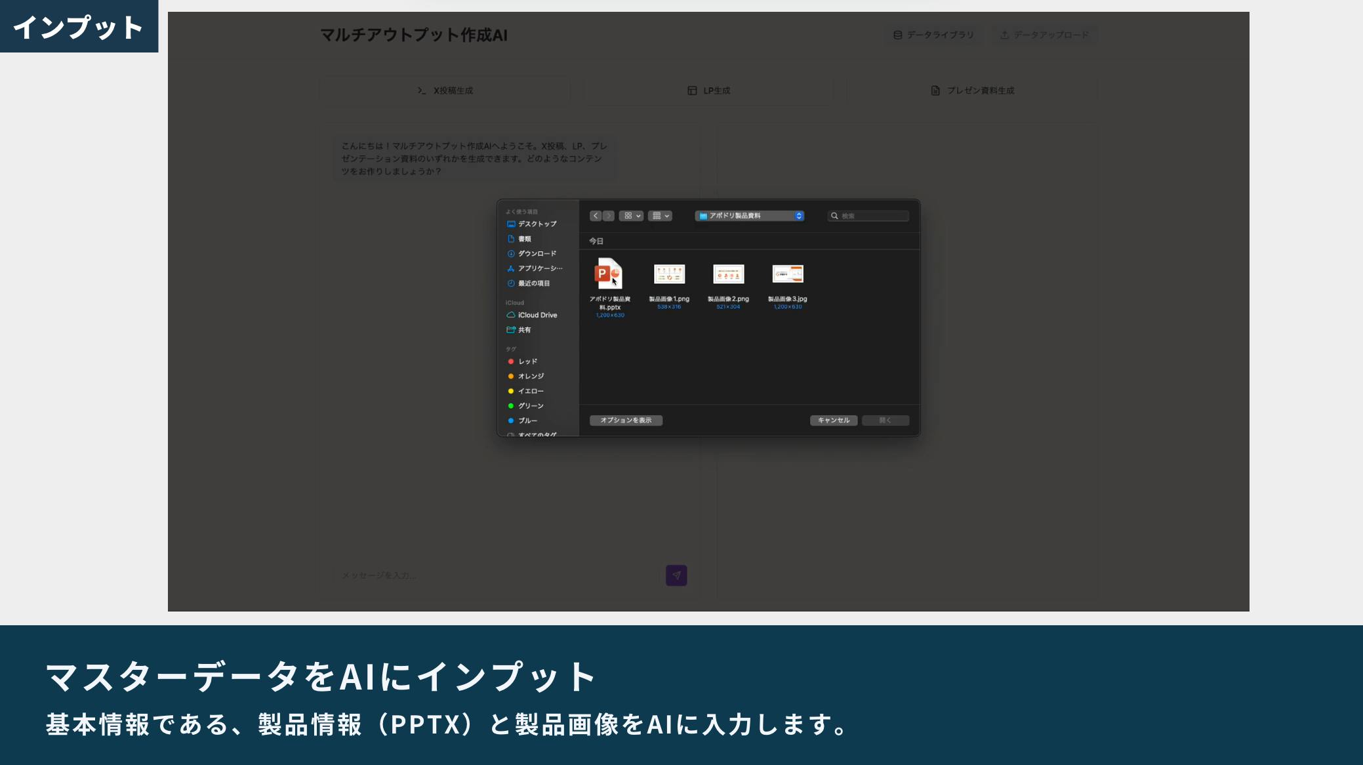1363x765 pixels.
Task: Click the オプションを表示 button
Action: [x=626, y=421]
